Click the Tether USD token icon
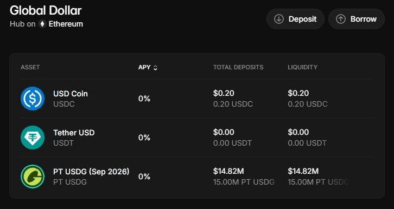This screenshot has width=394, height=209. pos(33,138)
